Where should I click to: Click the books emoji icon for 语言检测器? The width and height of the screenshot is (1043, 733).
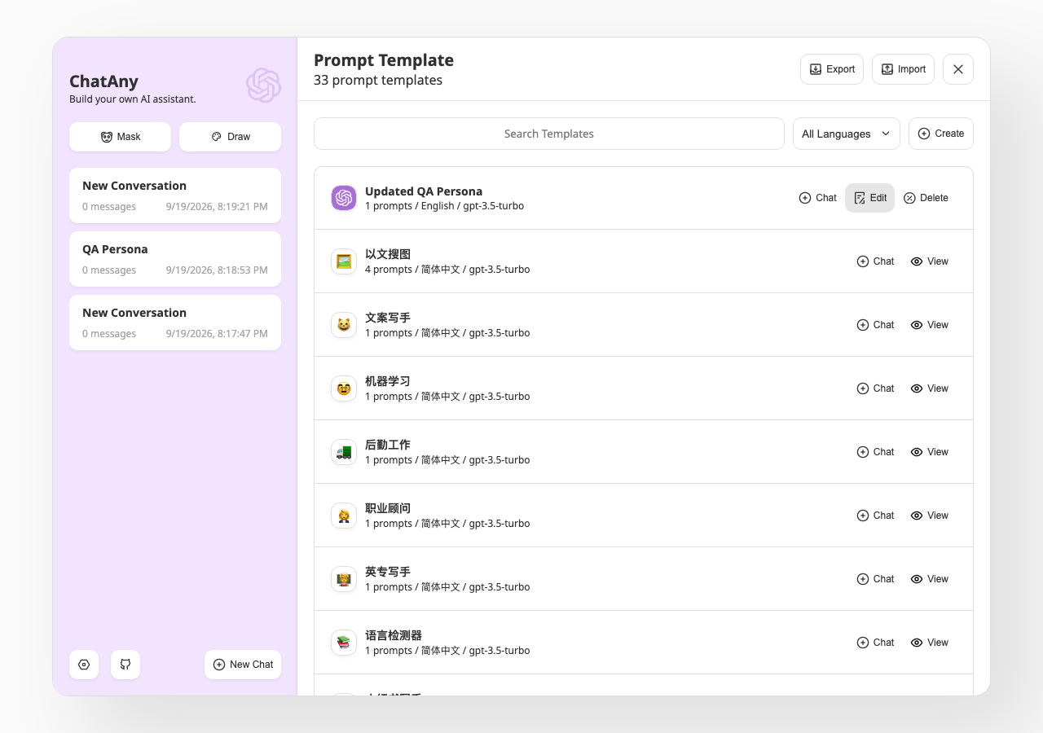coord(344,643)
